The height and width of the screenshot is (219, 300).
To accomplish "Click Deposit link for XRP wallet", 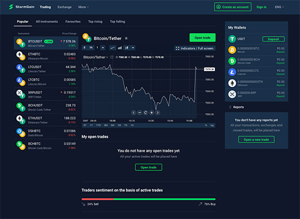I will (280, 96).
